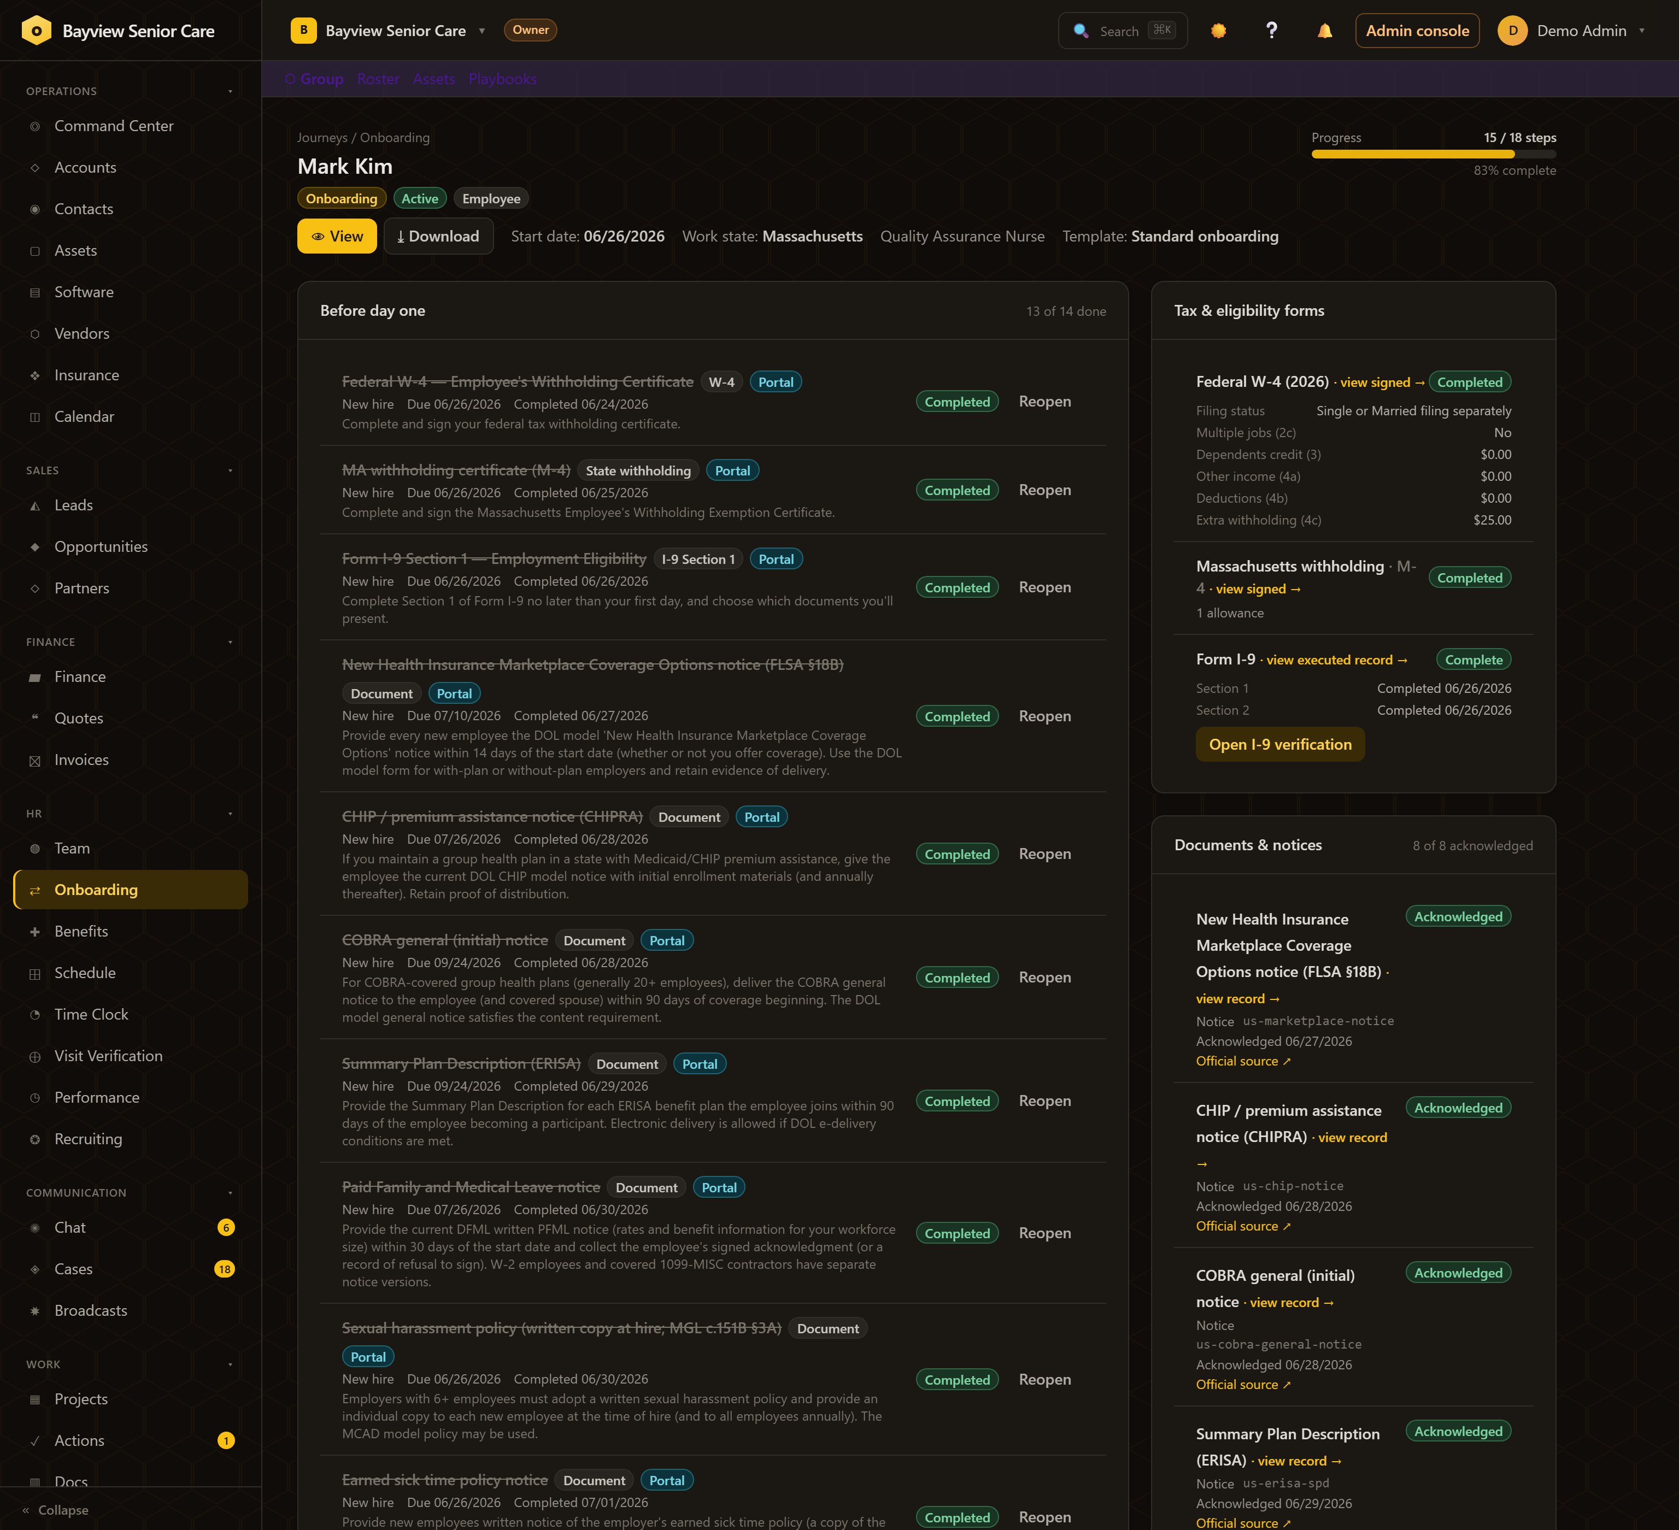
Task: Select Onboarding in the HR menu
Action: click(130, 890)
